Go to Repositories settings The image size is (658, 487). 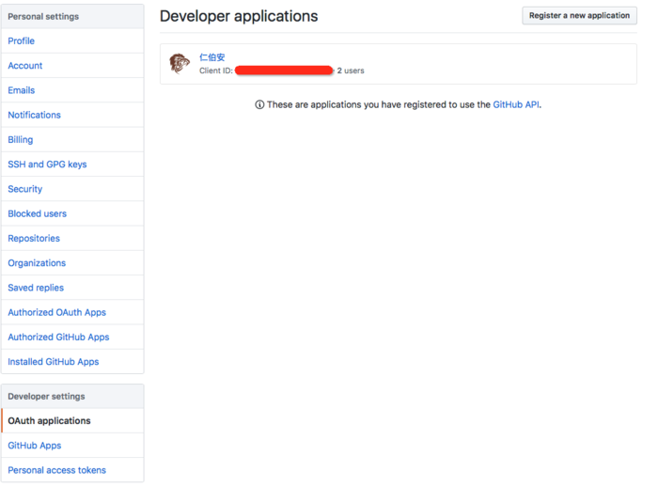click(x=34, y=239)
